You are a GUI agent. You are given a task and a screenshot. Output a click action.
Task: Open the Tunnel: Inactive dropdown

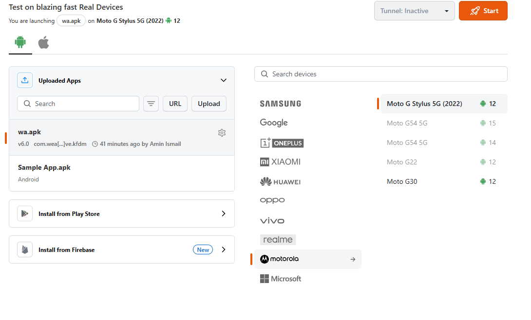(414, 11)
